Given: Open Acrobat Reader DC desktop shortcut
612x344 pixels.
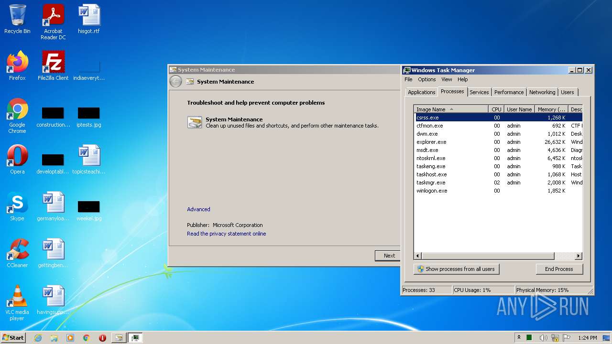Looking at the screenshot, I should click(53, 22).
